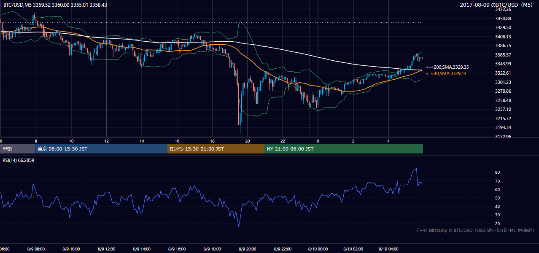The width and height of the screenshot is (539, 253).
Task: Click RSI axis level 70
Action: (498, 181)
